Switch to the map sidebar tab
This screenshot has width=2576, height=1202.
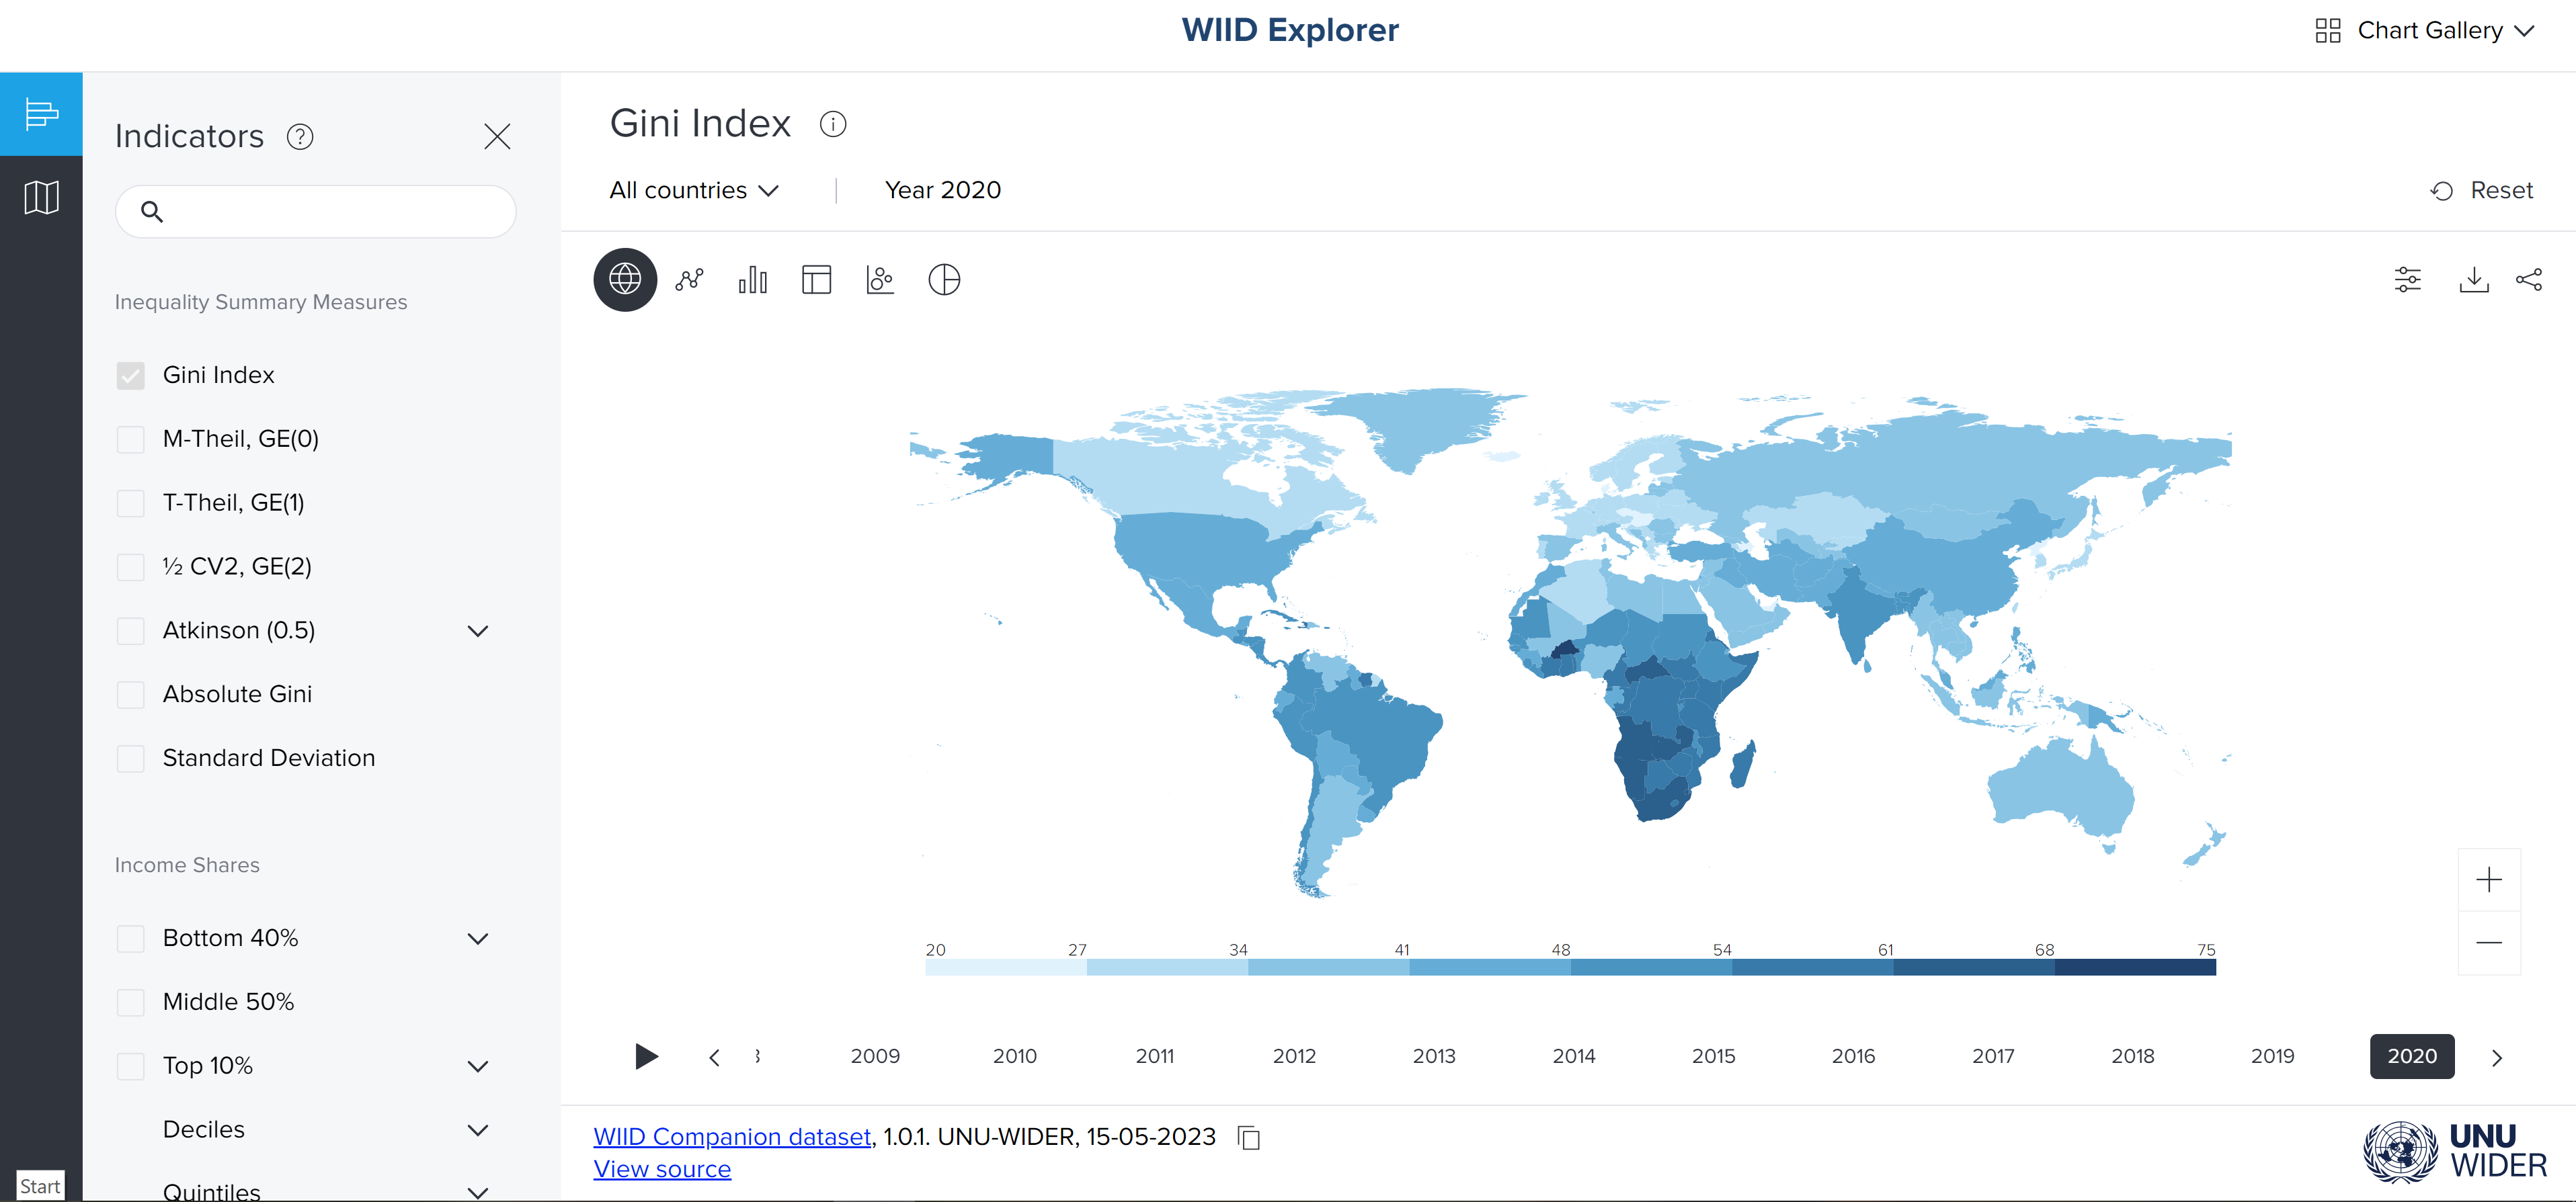[41, 198]
